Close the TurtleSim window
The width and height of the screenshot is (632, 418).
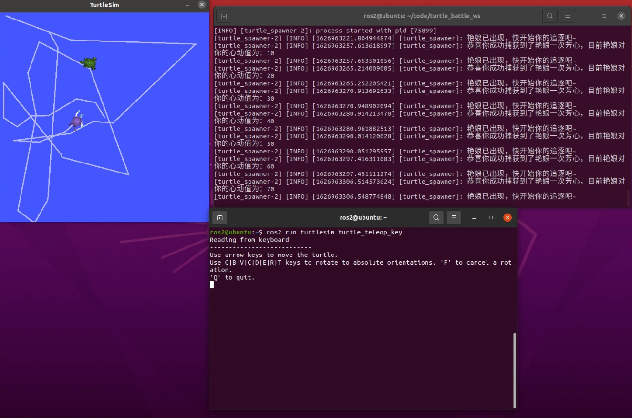coord(202,5)
